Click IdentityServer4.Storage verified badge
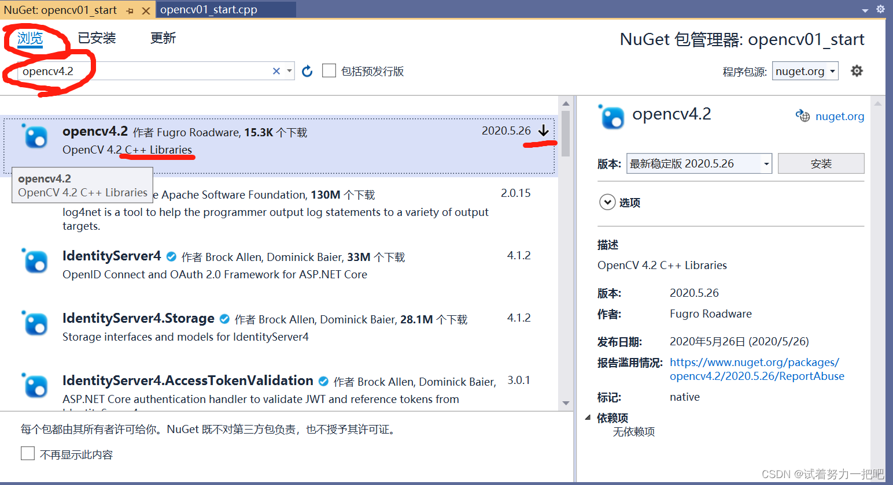893x485 pixels. click(224, 319)
